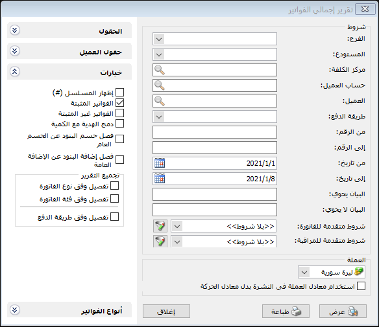Tick the تفصيل وفق طريقة الدفع checkbox
The height and width of the screenshot is (327, 379).
point(114,217)
